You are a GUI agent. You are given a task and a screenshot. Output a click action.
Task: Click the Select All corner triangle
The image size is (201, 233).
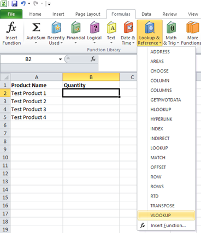[5, 77]
